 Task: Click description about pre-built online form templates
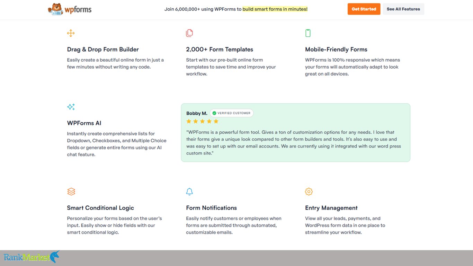click(231, 67)
